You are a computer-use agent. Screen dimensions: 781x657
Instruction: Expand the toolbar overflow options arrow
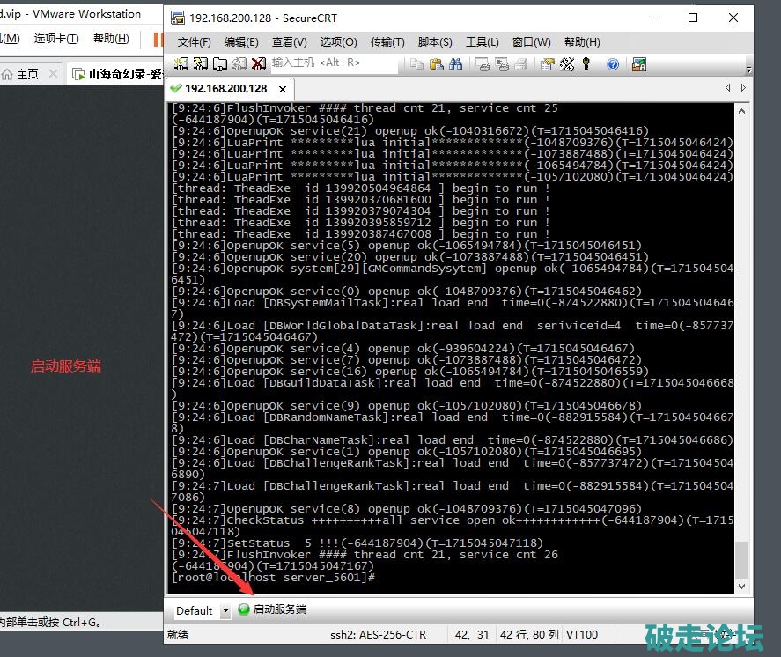click(748, 67)
